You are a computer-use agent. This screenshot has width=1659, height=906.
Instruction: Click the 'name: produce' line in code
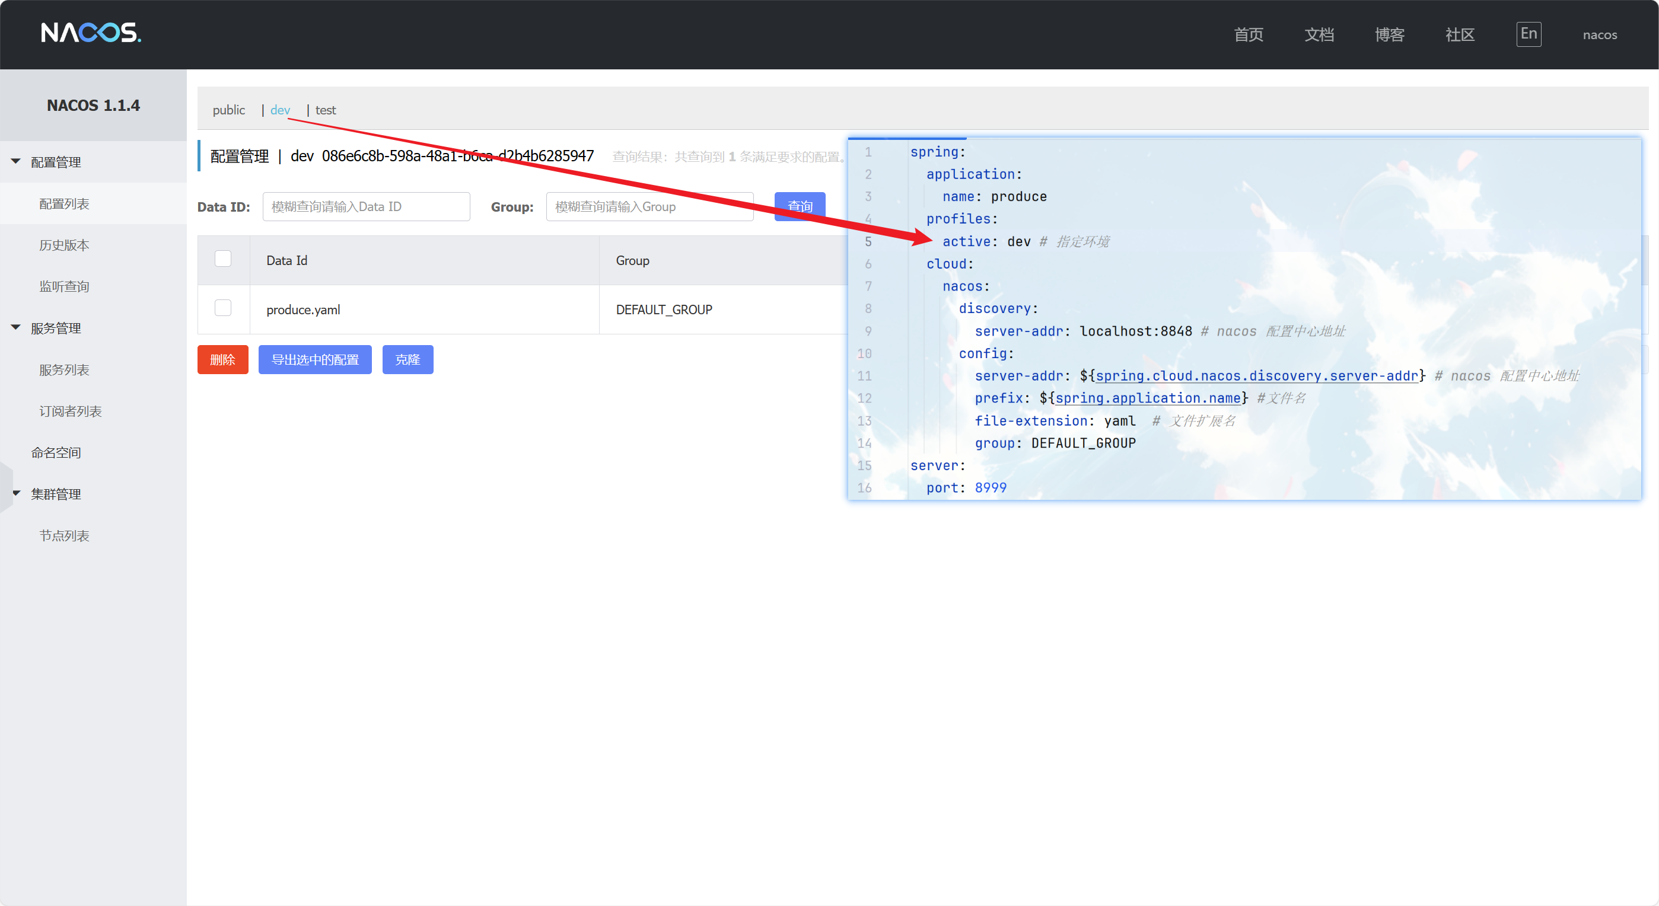(x=994, y=197)
